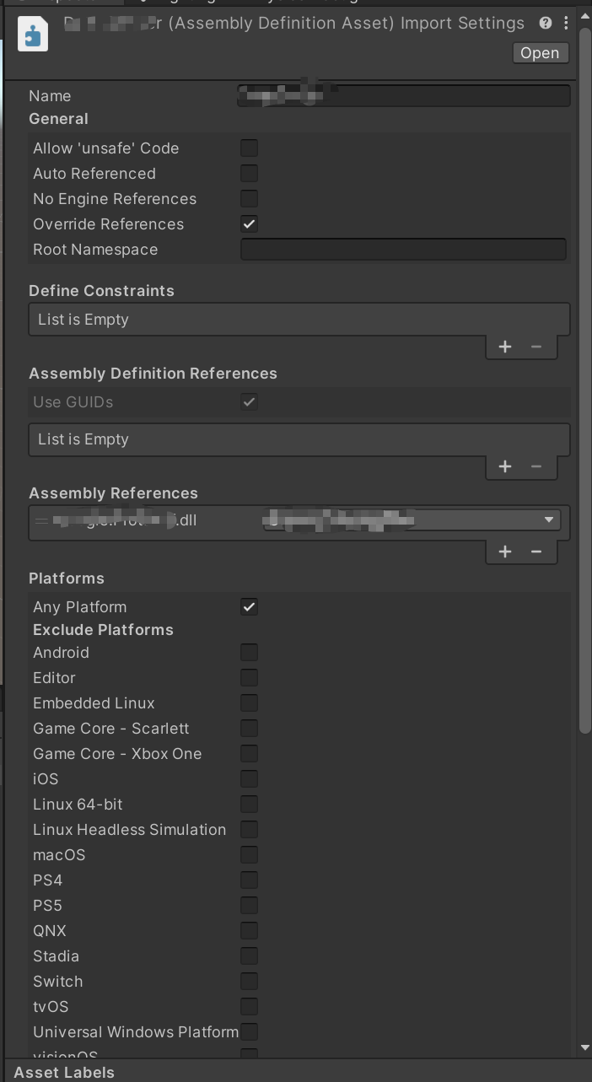Expand the Asset Labels section
This screenshot has width=592, height=1082.
pos(63,1072)
